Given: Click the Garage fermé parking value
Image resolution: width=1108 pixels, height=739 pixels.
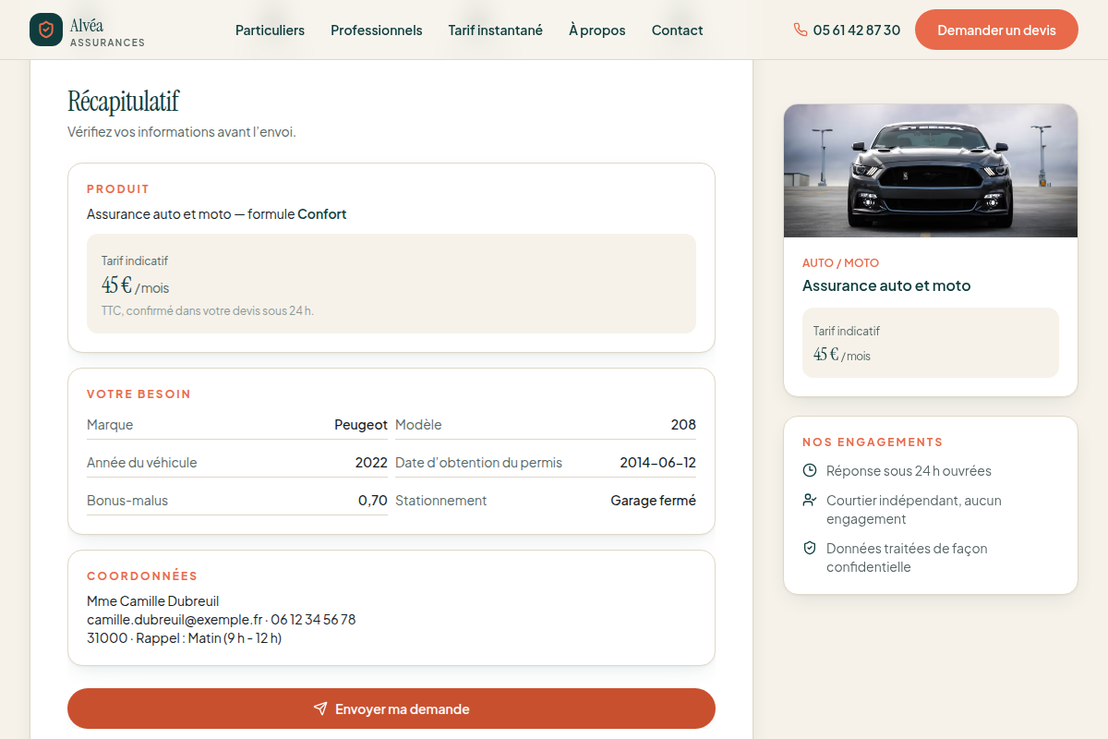Looking at the screenshot, I should (x=654, y=501).
